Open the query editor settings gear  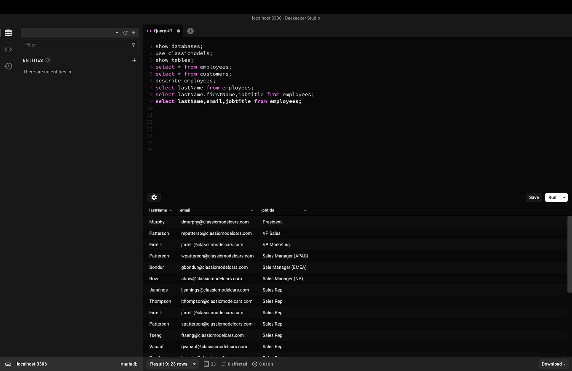pyautogui.click(x=154, y=197)
